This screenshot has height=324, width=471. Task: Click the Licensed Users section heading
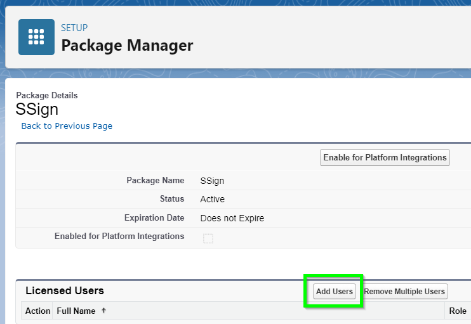tap(65, 290)
